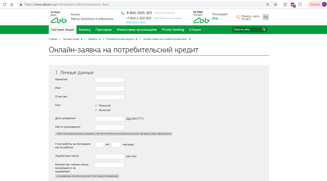Select the Женский gender radio button
The image size is (327, 181).
[96, 110]
